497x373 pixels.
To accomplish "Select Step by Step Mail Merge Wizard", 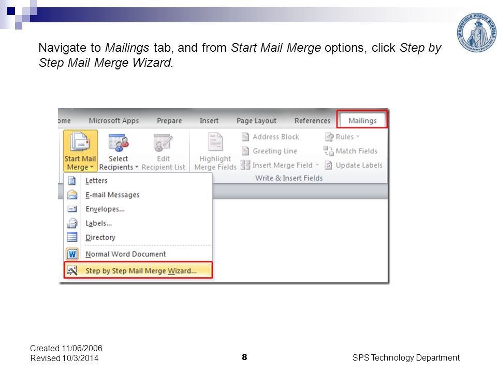I will [x=138, y=270].
